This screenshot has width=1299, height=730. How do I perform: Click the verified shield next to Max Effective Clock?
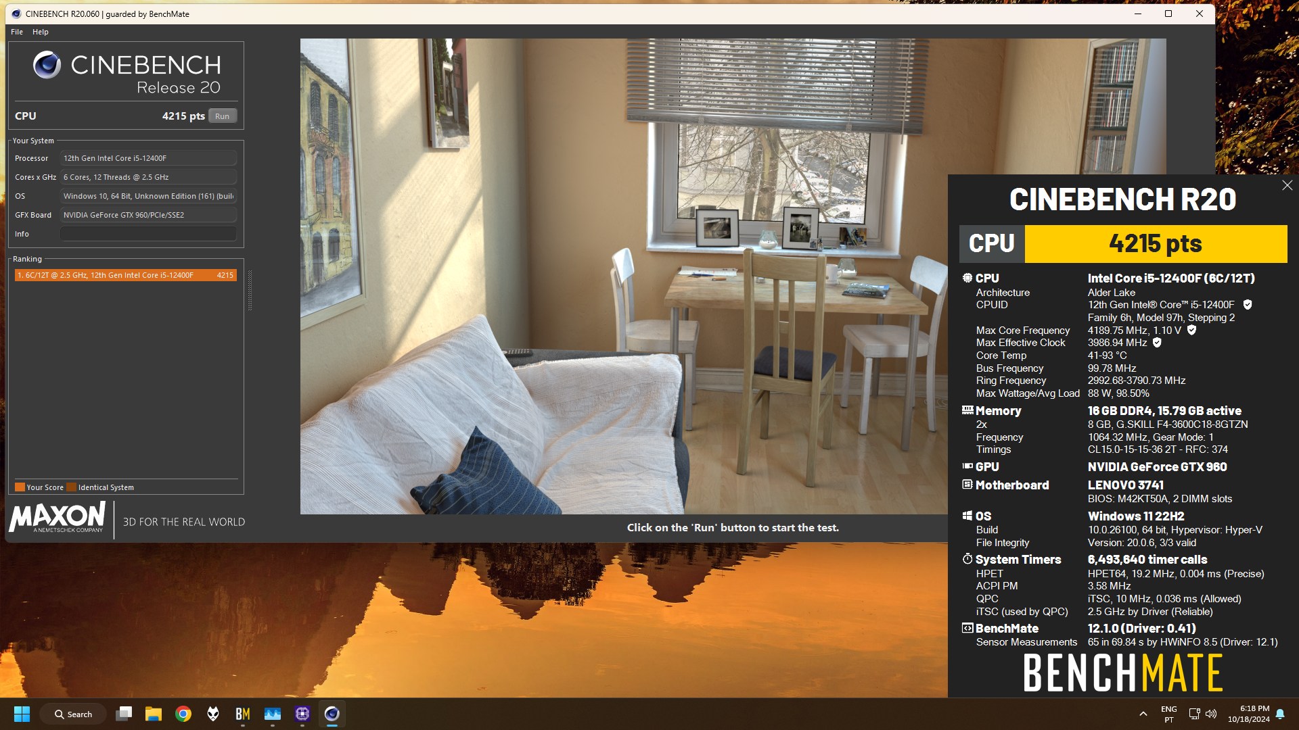click(1157, 343)
